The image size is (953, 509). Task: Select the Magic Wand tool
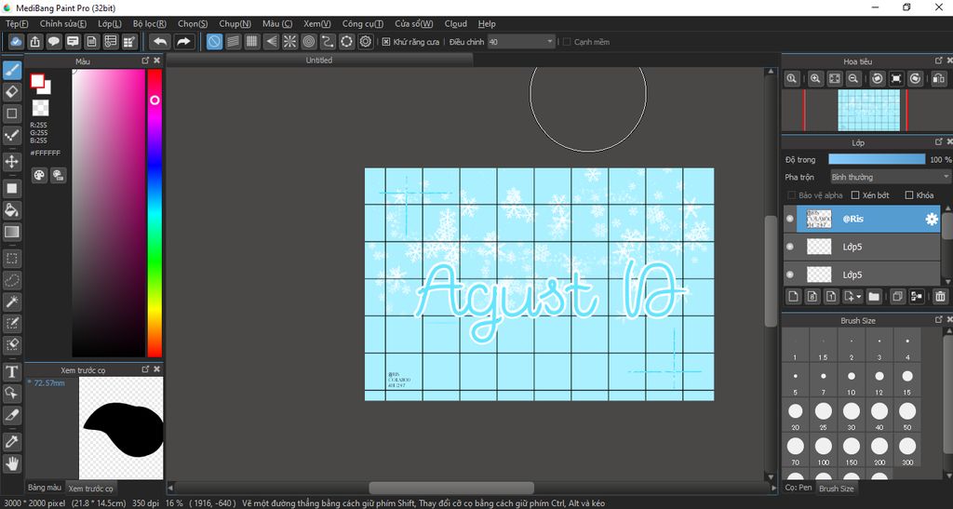11,301
